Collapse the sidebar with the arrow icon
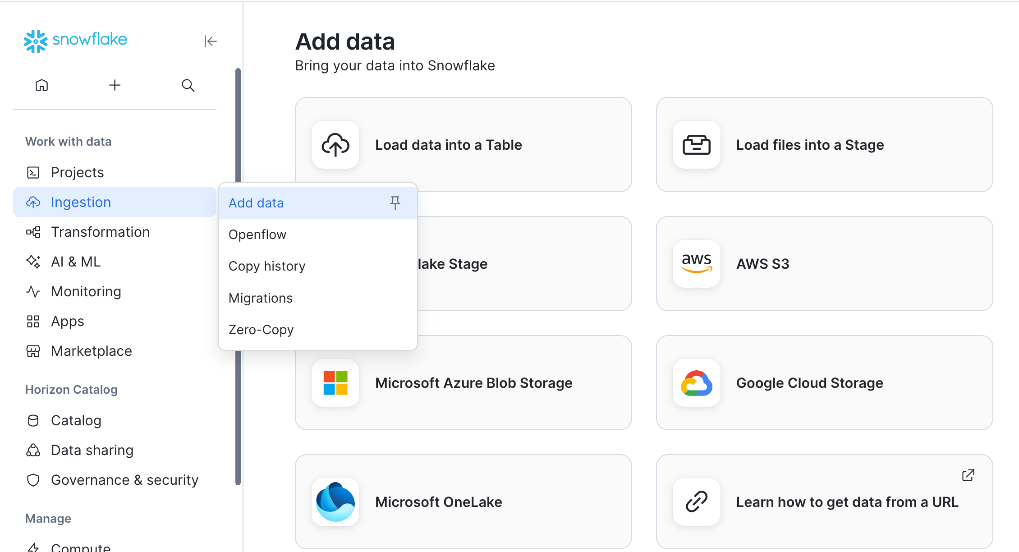This screenshot has width=1019, height=552. [211, 41]
